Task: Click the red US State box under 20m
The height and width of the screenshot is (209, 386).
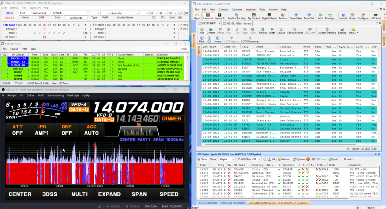Action: (x=45, y=37)
